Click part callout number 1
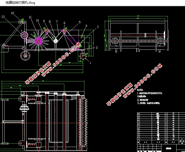The image size is (185, 152). tap(90, 63)
